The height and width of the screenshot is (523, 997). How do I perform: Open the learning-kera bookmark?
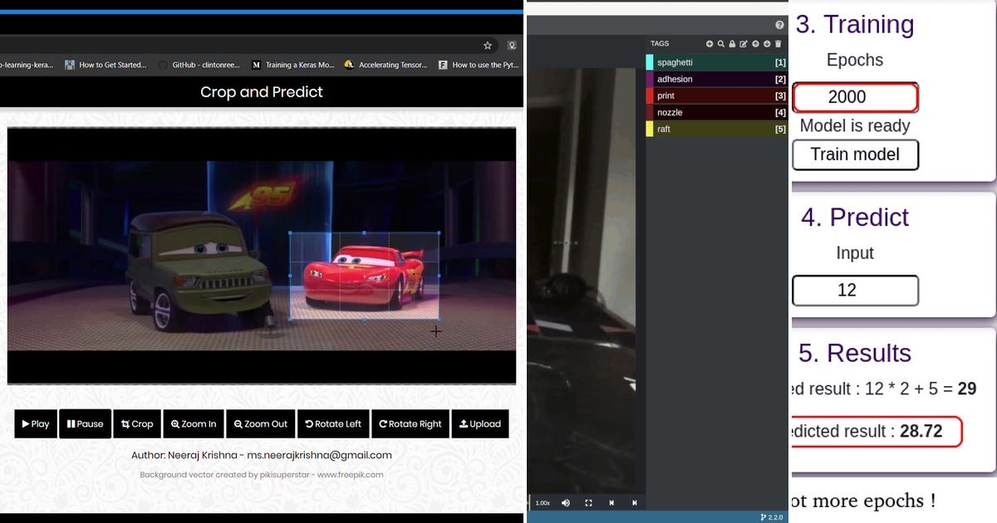[27, 65]
